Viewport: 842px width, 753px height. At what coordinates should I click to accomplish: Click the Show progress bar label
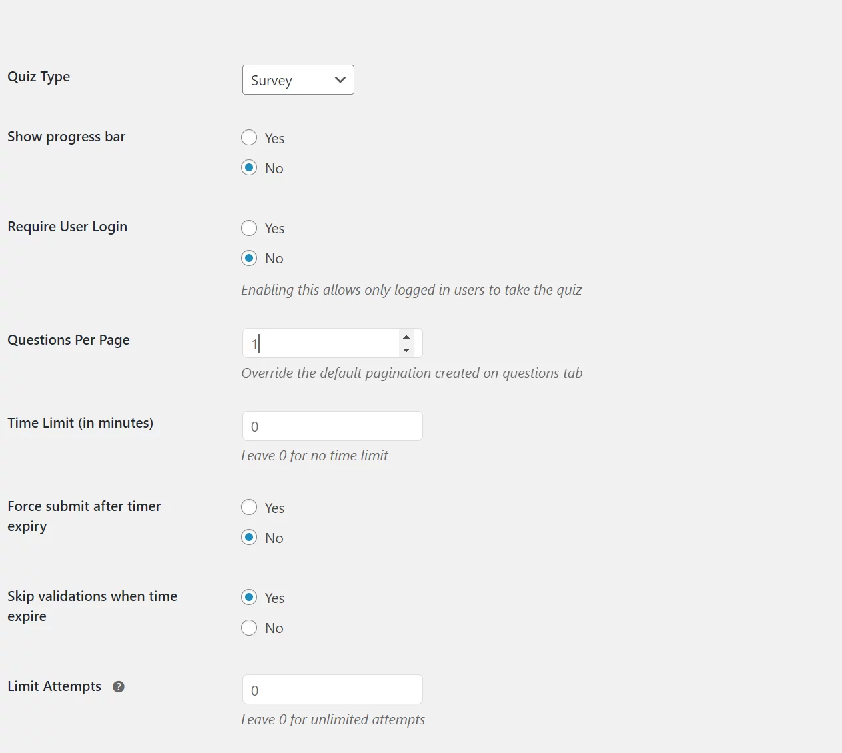[66, 136]
